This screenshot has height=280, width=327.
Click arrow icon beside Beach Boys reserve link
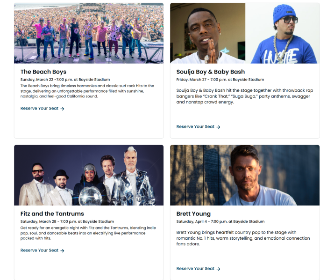click(x=62, y=109)
